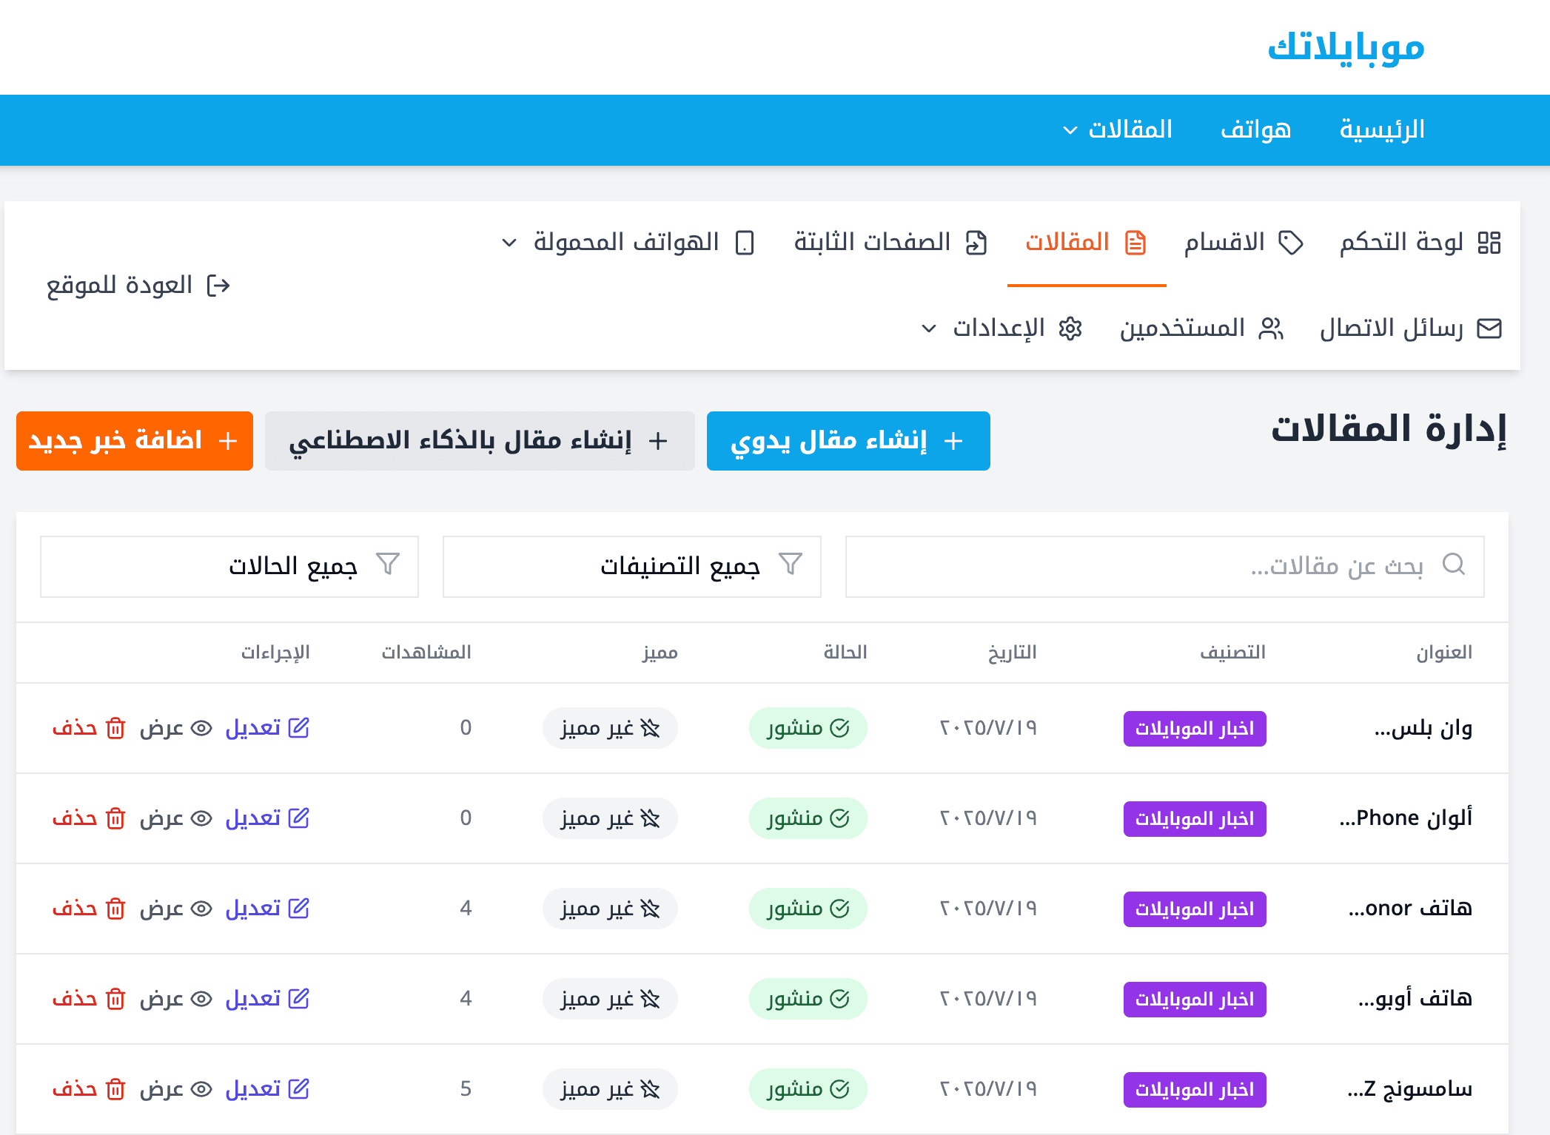Click the لوحة التحكم dashboard grid icon

pos(1489,243)
